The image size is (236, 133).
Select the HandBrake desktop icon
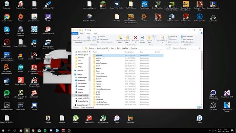pos(131,119)
